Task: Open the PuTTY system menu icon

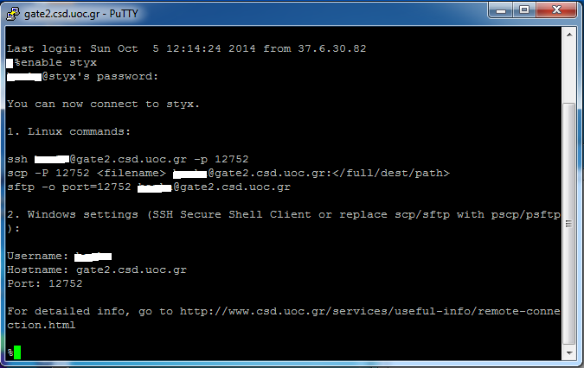Action: 13,14
